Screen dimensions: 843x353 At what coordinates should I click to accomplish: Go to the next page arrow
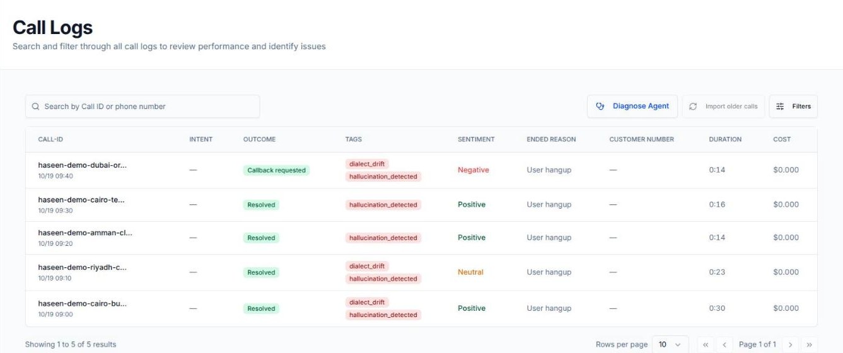point(790,344)
